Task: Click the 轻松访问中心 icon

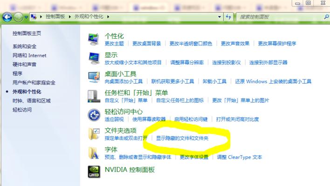Action: (x=94, y=115)
